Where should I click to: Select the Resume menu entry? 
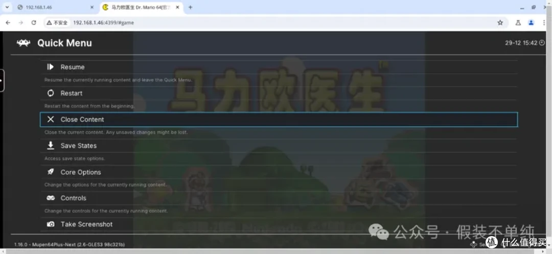(x=279, y=67)
